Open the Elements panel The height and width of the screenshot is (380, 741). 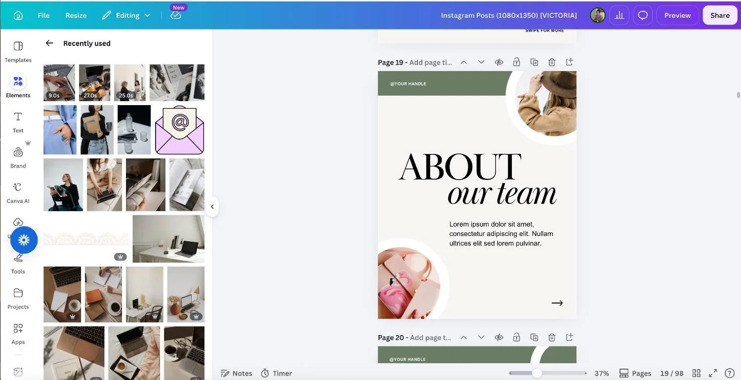[18, 86]
